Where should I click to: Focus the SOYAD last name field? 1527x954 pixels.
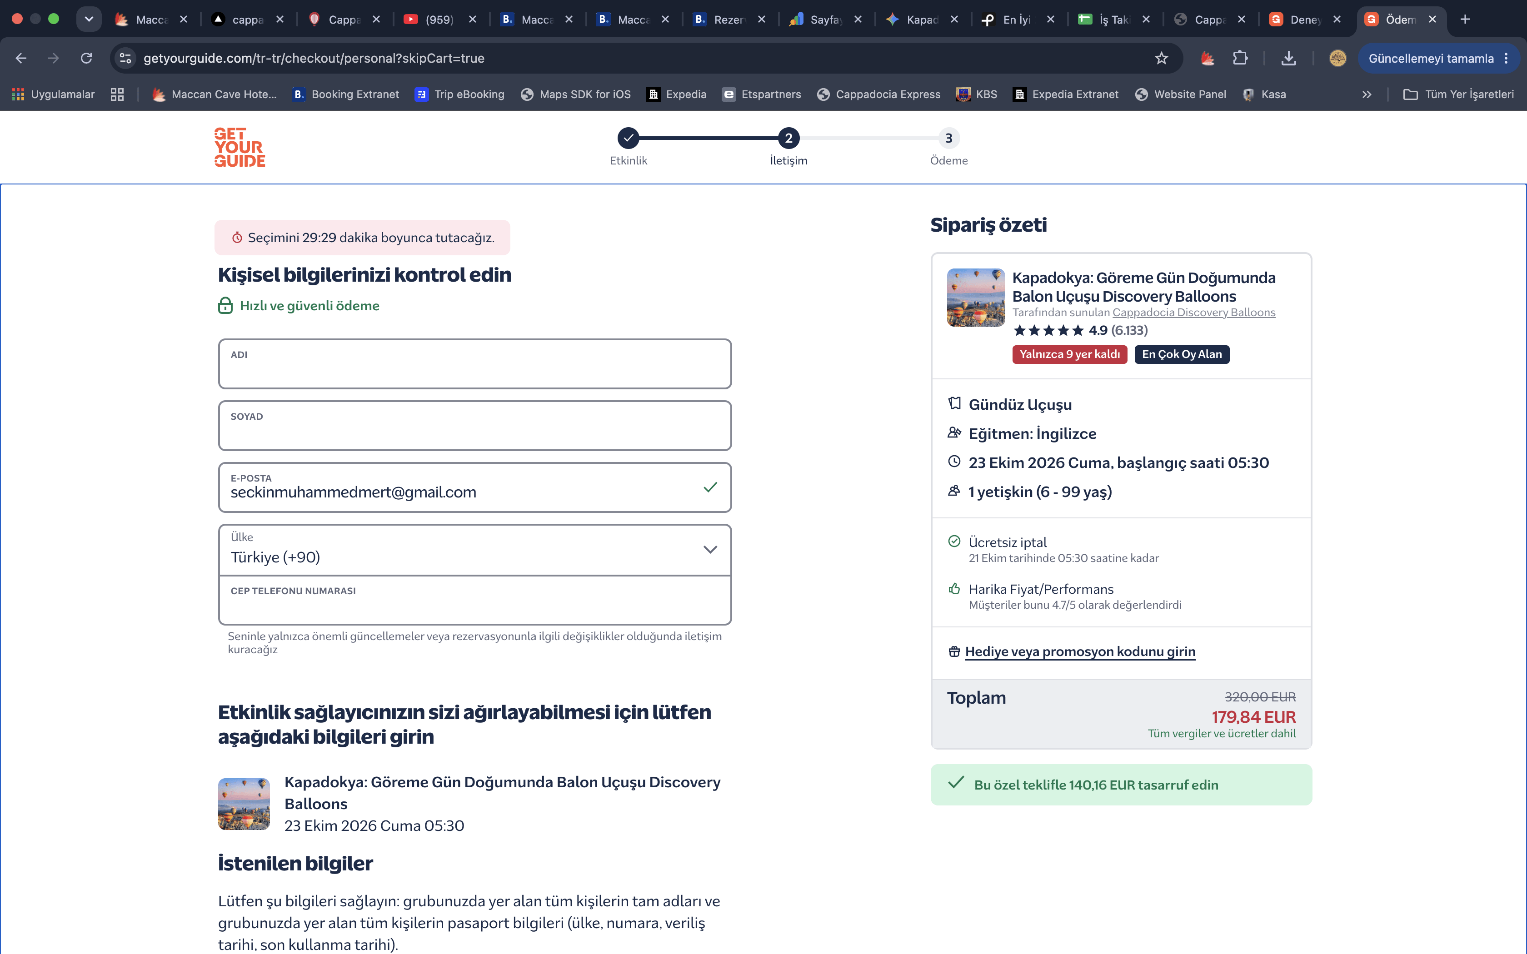point(474,426)
